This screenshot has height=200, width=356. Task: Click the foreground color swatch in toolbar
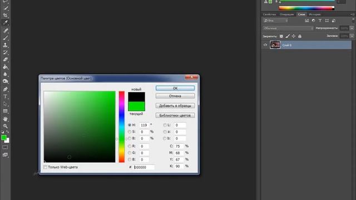coord(4,137)
